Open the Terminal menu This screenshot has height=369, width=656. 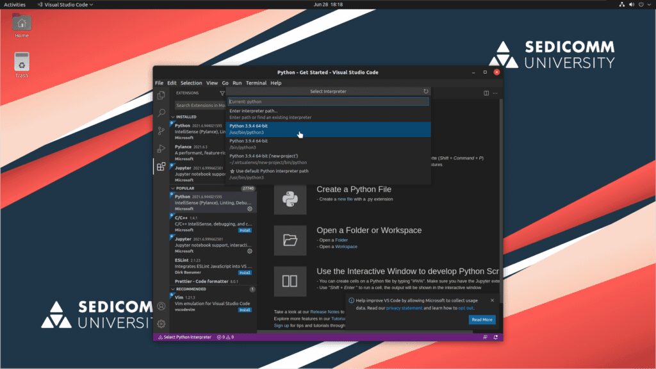[256, 83]
